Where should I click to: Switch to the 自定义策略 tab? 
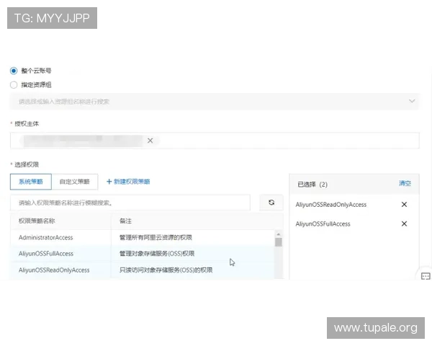(75, 182)
